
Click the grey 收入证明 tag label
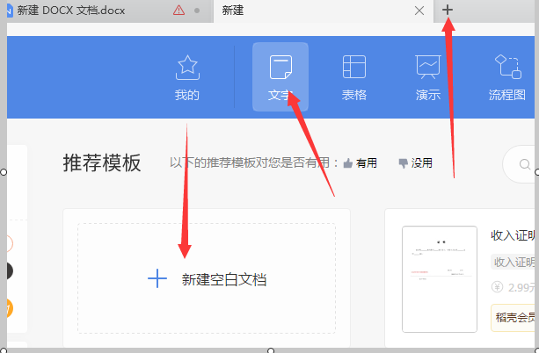513,262
